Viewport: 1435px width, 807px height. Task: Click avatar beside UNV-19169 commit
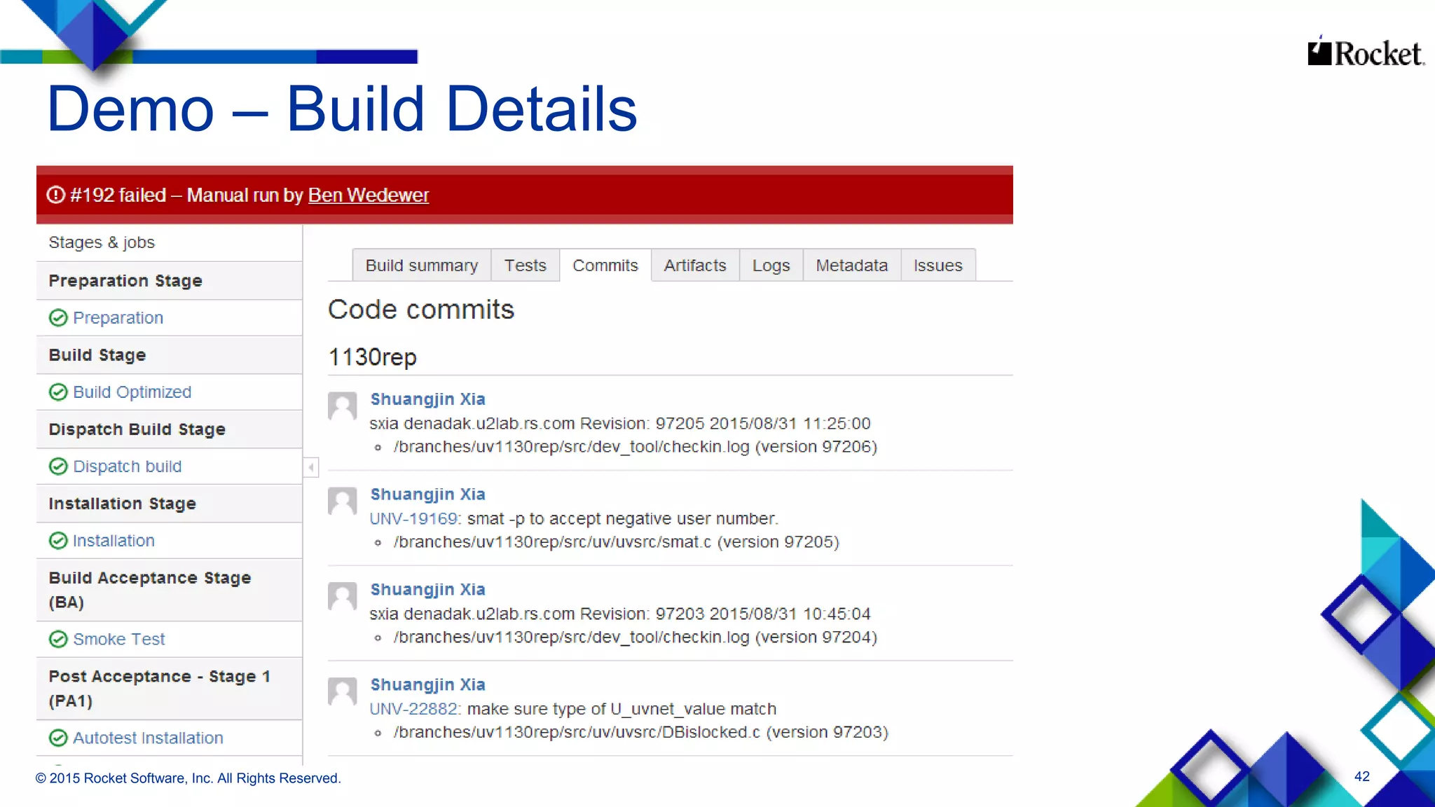pos(343,502)
